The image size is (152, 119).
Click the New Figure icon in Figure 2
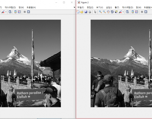[x=78, y=12]
